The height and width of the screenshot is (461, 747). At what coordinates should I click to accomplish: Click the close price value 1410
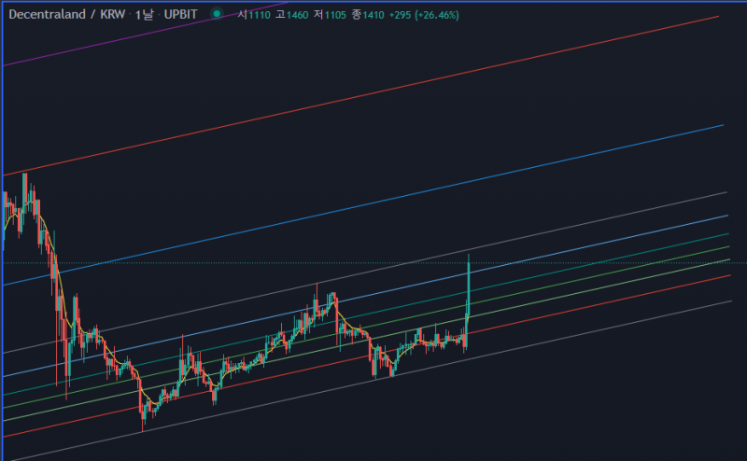(373, 15)
